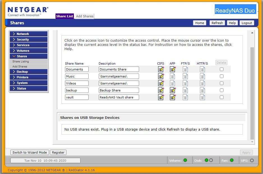Tick the delete checkbox for backup share
Image resolution: width=263 pixels, height=174 pixels.
[222, 90]
